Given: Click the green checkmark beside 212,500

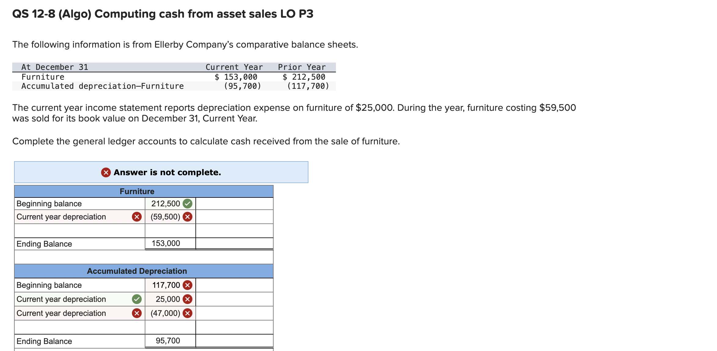Looking at the screenshot, I should coord(188,203).
